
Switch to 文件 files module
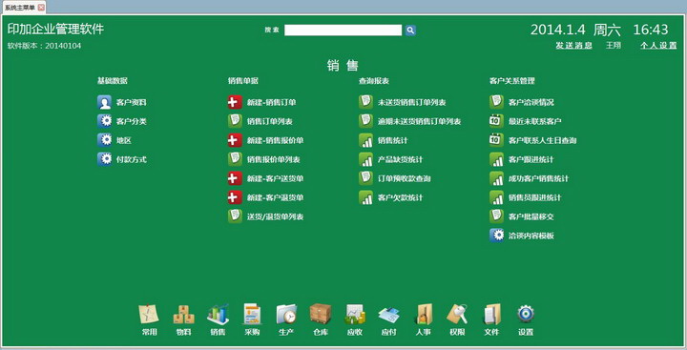[491, 319]
